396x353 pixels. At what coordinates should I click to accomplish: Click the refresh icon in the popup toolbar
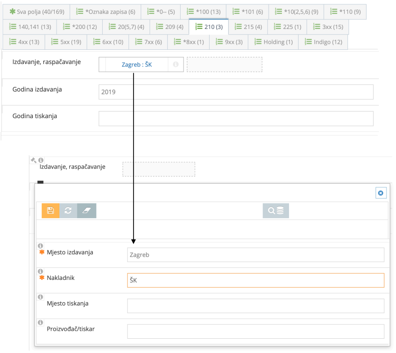pos(68,211)
